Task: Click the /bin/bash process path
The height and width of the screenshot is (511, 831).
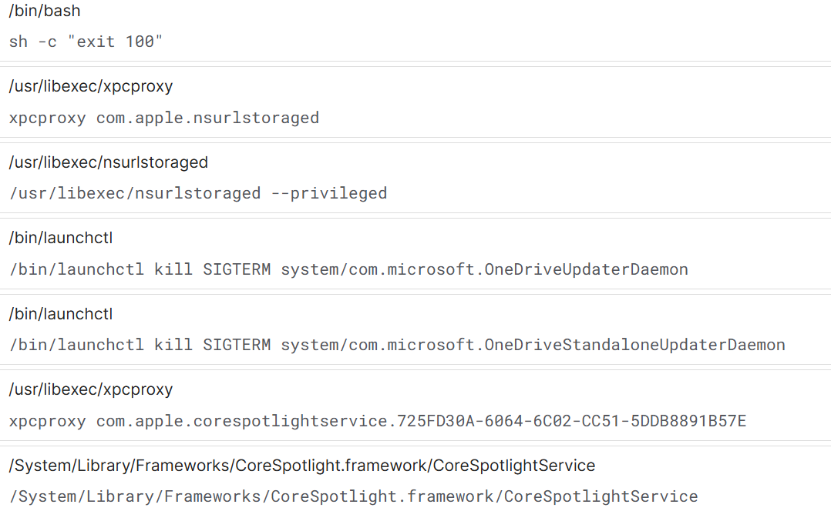Action: (45, 11)
